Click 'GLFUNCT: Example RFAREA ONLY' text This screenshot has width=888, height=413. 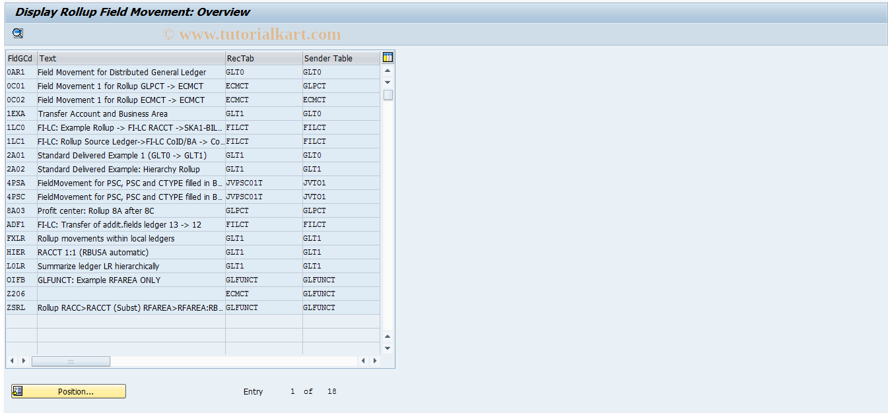pos(99,280)
